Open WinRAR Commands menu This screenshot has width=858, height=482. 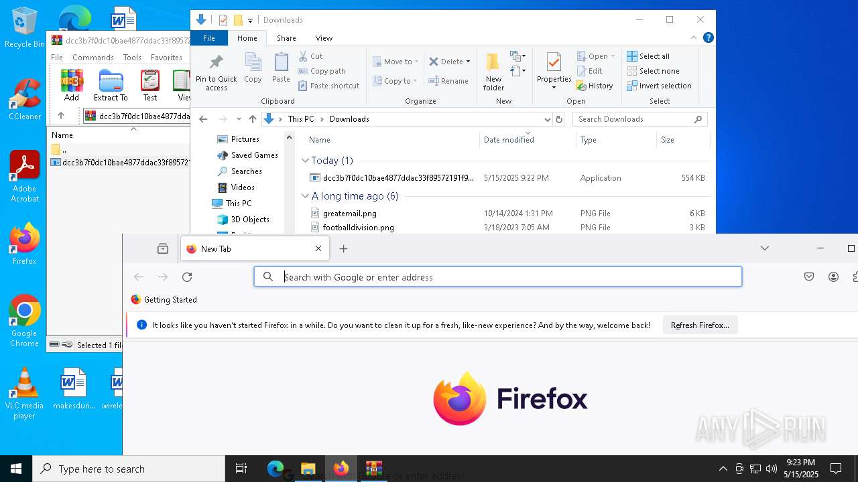(x=93, y=58)
